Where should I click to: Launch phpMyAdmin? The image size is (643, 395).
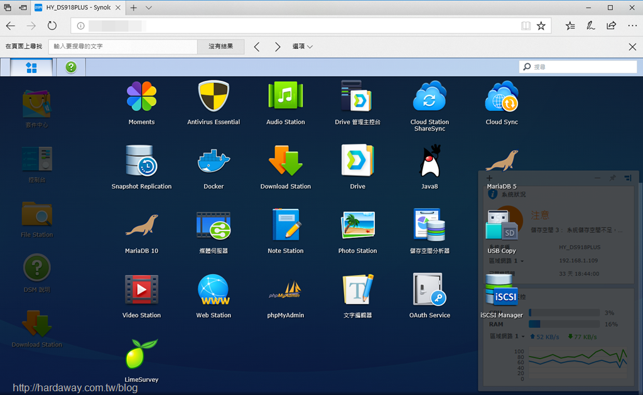pos(286,289)
